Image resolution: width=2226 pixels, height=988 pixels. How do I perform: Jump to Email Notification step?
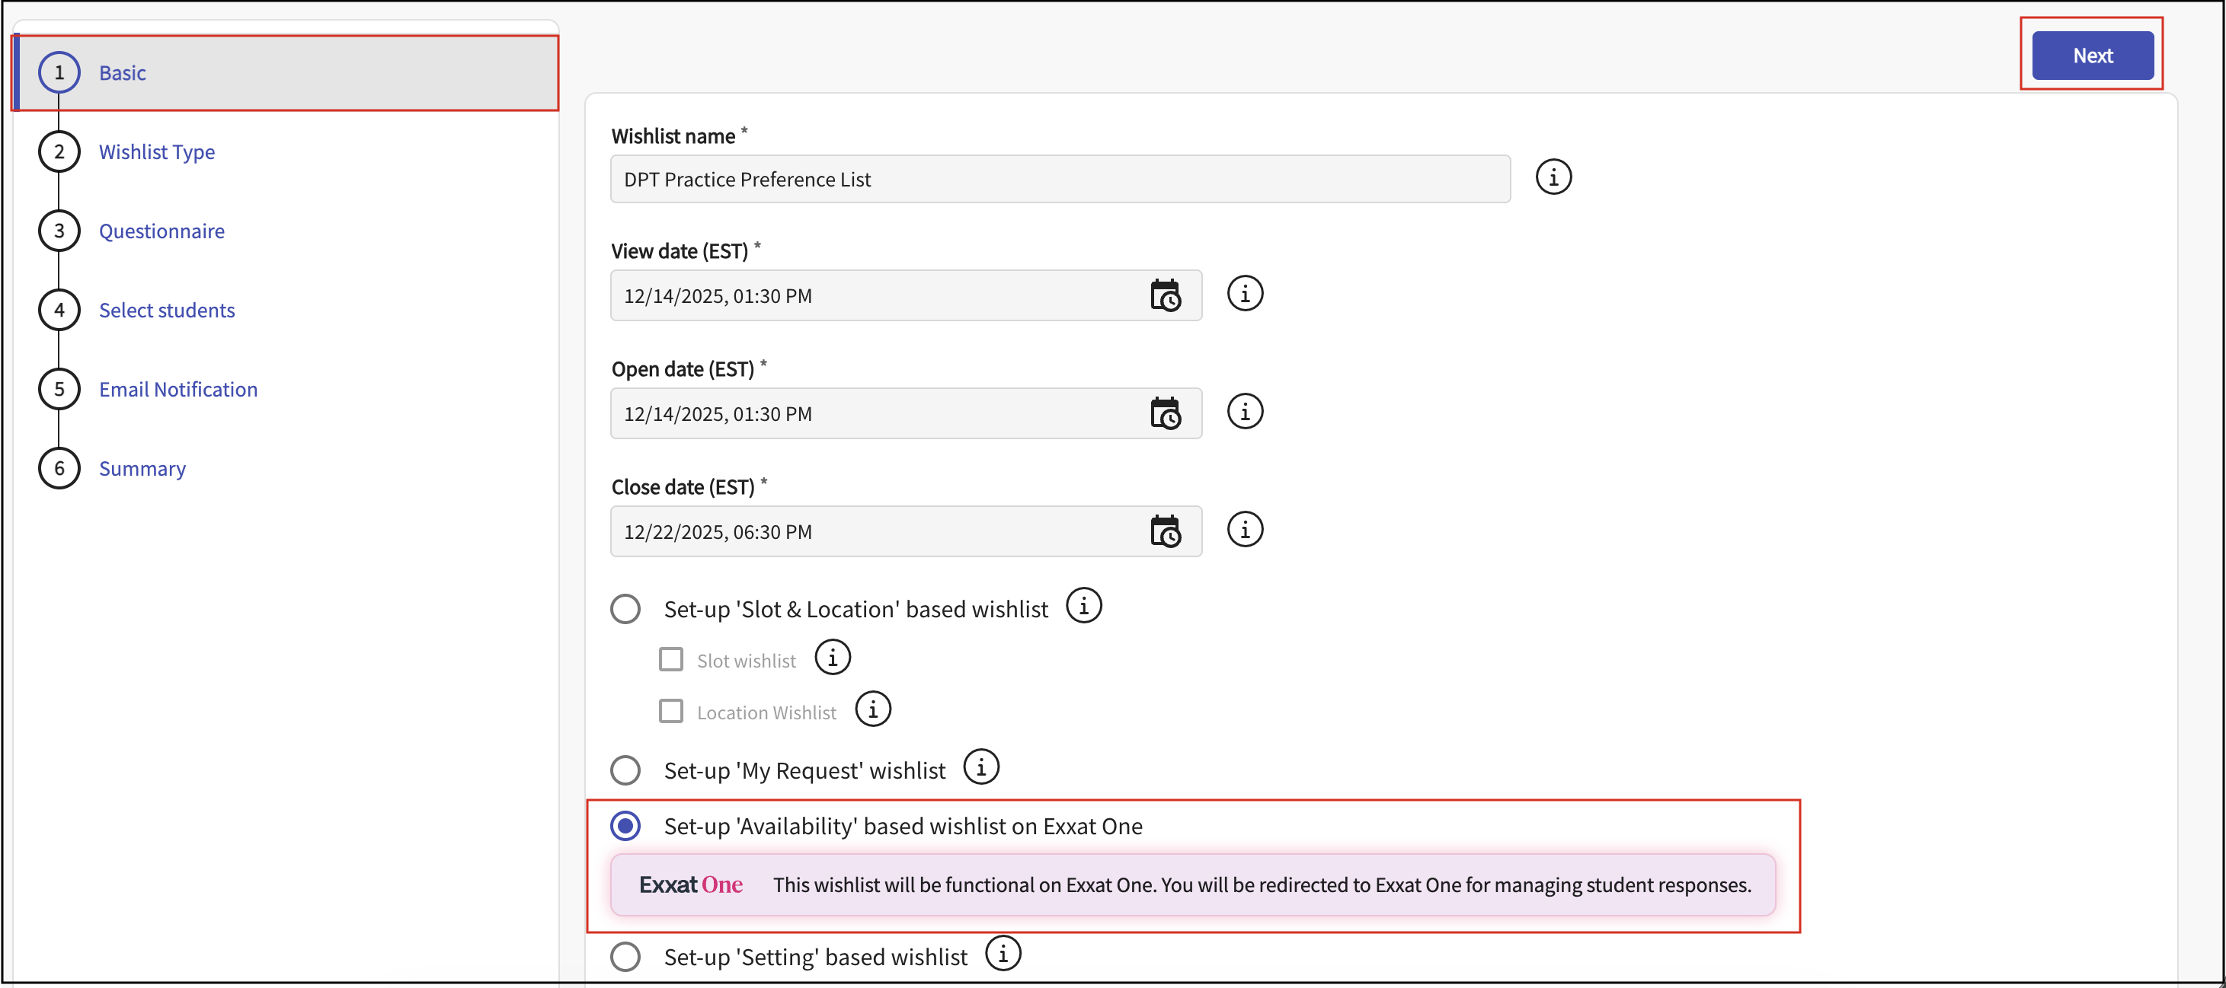(x=178, y=390)
